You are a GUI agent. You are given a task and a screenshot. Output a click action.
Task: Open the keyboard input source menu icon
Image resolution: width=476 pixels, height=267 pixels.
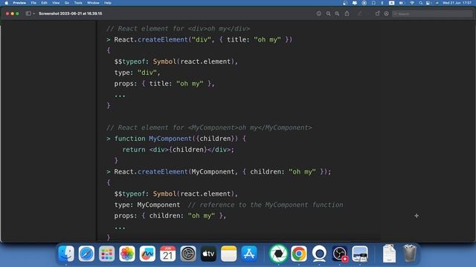point(392,3)
